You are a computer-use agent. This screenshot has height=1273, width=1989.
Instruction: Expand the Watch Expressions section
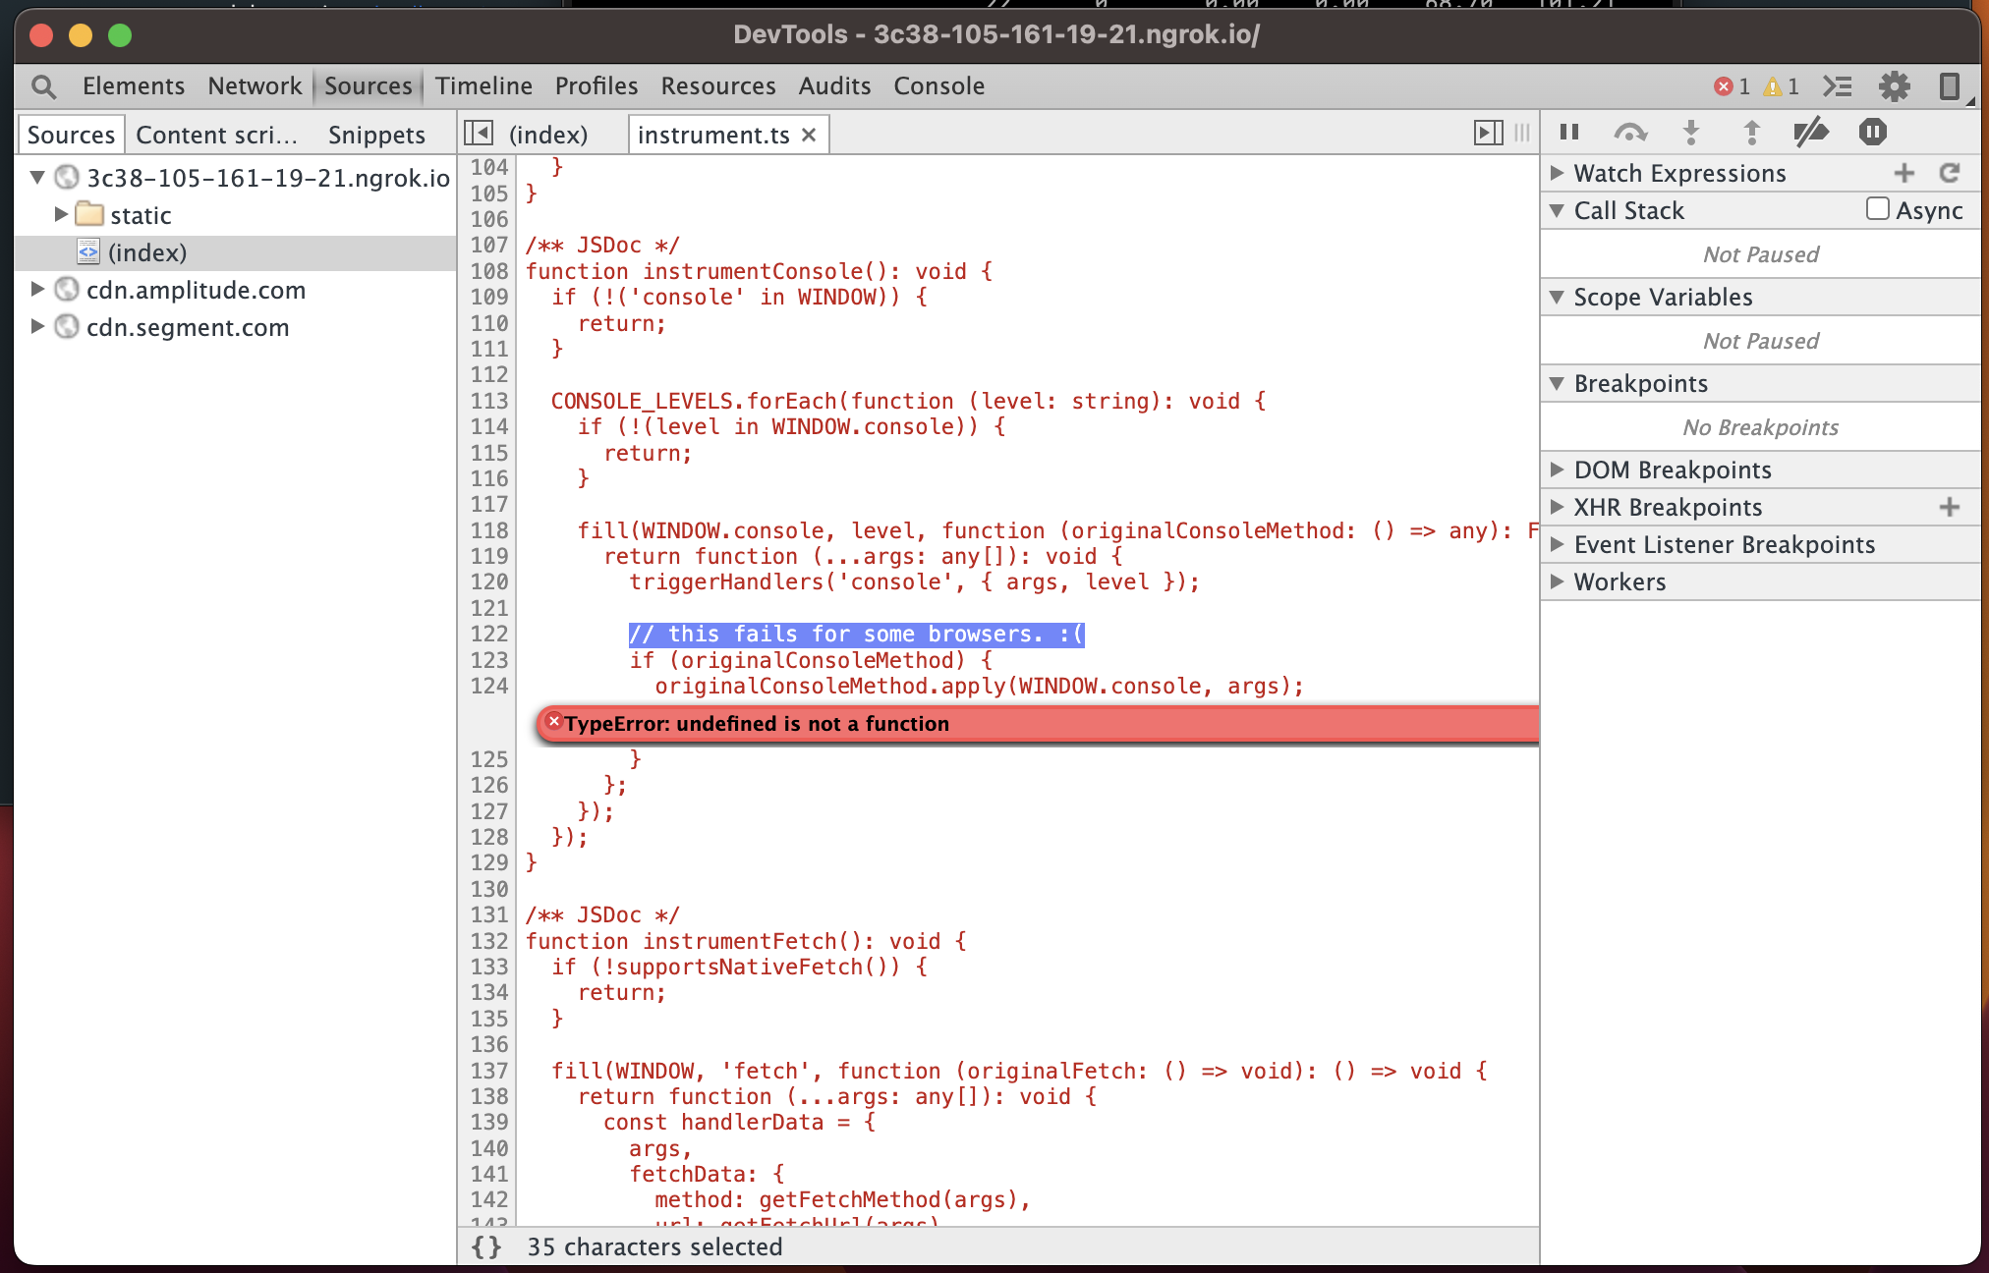tap(1558, 173)
